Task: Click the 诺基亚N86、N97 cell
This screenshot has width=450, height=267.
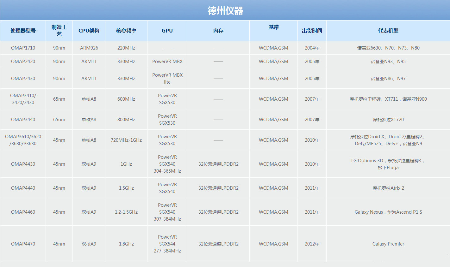Action: point(388,79)
